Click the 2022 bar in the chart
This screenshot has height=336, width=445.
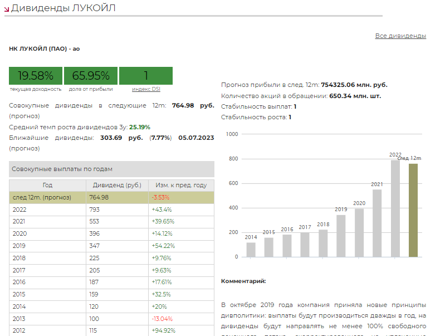click(395, 208)
